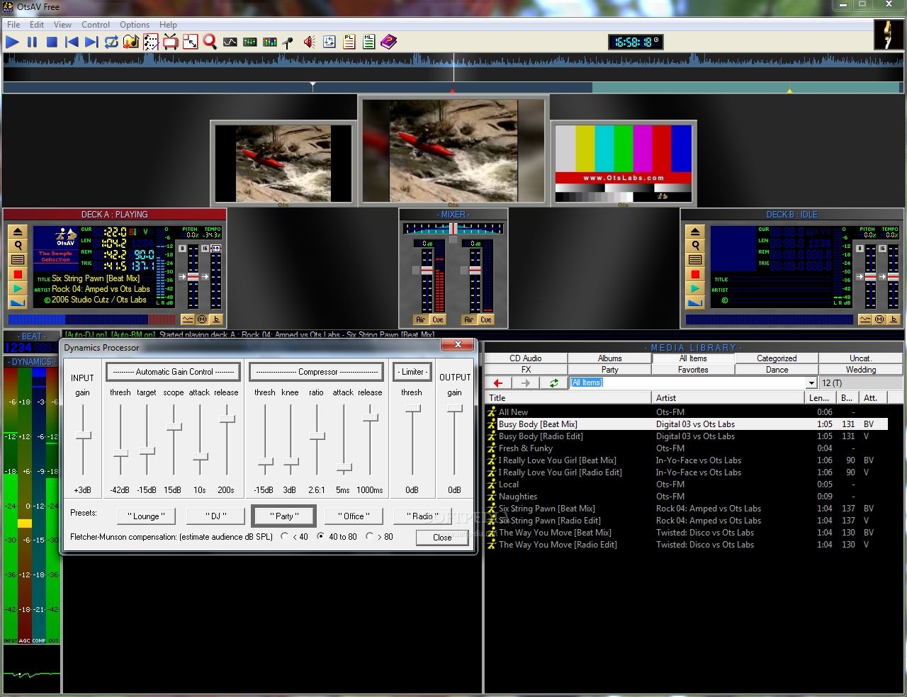The image size is (907, 697).
Task: Open the Options menu
Action: coord(135,25)
